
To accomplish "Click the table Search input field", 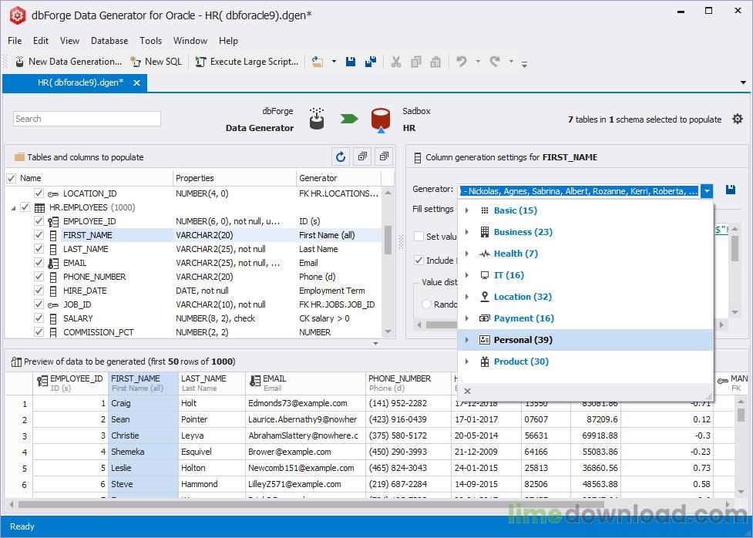I will pos(87,119).
